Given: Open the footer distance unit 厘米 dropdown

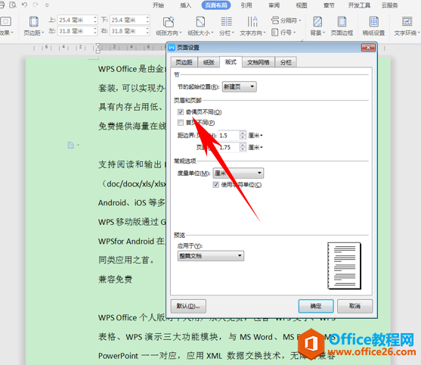Looking at the screenshot, I should click(255, 147).
